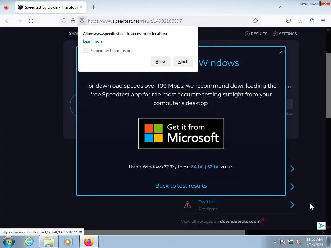
Task: Open the Action Center flag icon
Action: [x=283, y=242]
